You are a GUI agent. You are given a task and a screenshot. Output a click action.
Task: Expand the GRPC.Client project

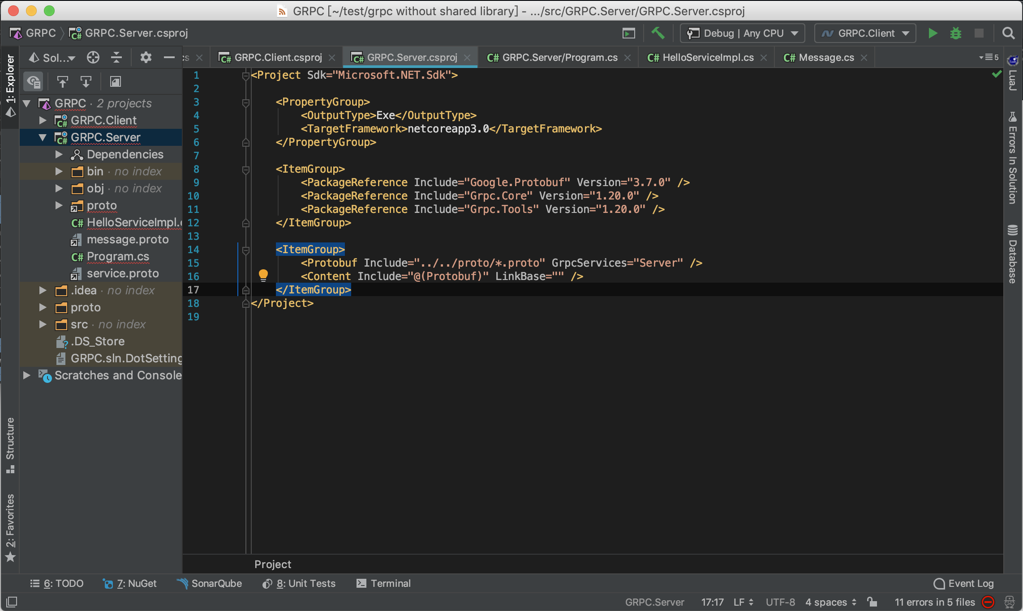(43, 120)
